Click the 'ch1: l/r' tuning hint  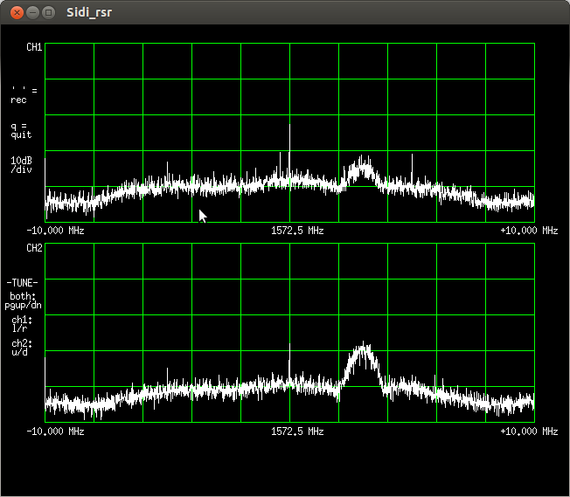click(22, 324)
